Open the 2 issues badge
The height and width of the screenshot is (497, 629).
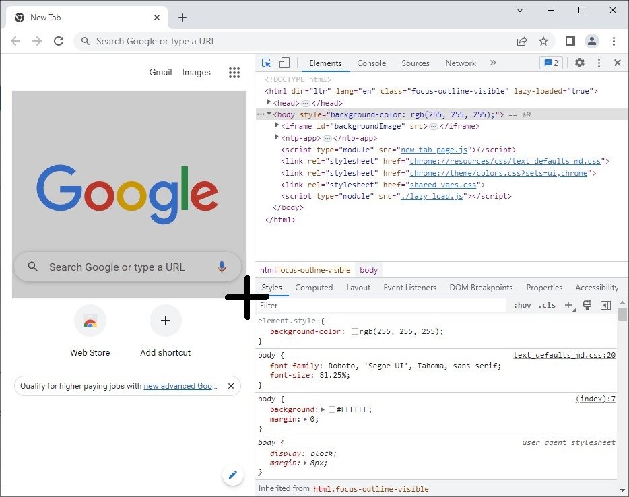pyautogui.click(x=551, y=63)
